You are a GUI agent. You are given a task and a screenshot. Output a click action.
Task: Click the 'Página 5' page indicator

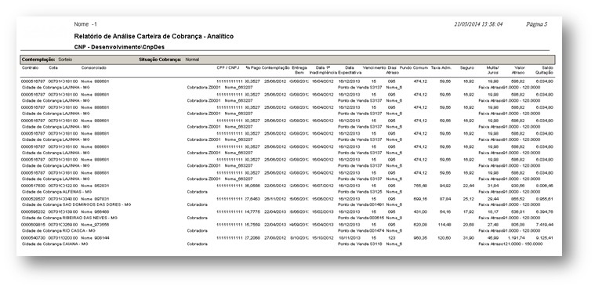(536, 24)
